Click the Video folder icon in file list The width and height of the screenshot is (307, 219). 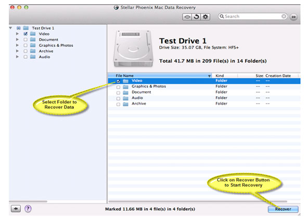[x=125, y=81]
